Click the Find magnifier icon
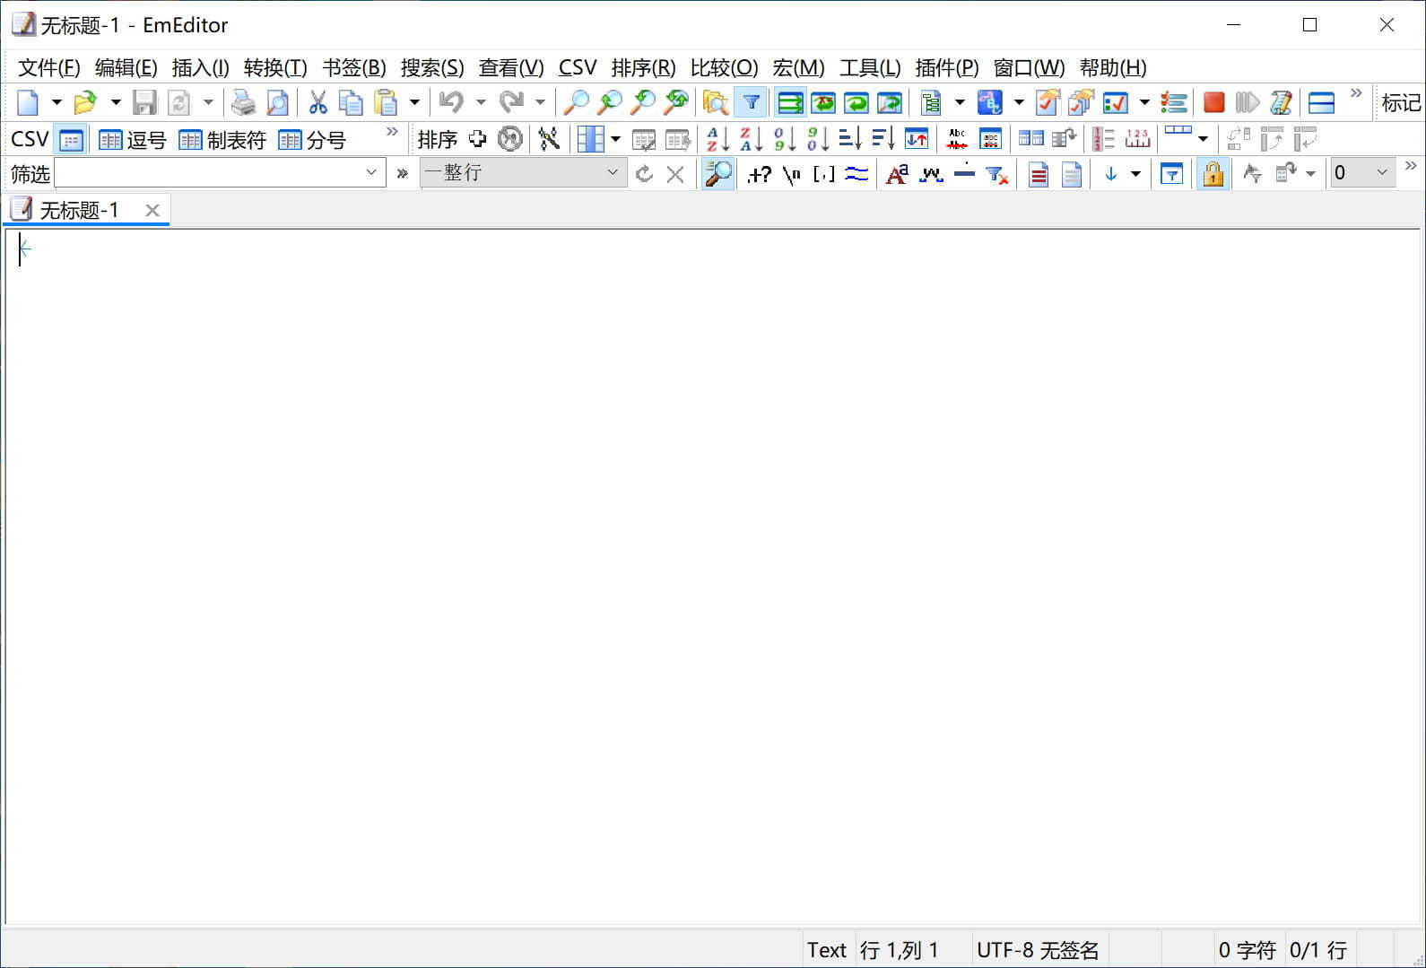Image resolution: width=1426 pixels, height=968 pixels. coord(575,103)
